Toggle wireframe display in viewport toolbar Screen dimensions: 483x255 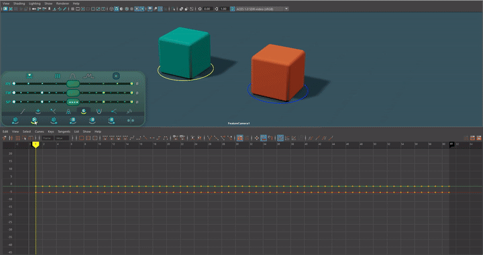click(x=111, y=9)
